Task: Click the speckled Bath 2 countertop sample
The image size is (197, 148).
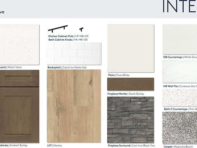Action: click(x=180, y=98)
